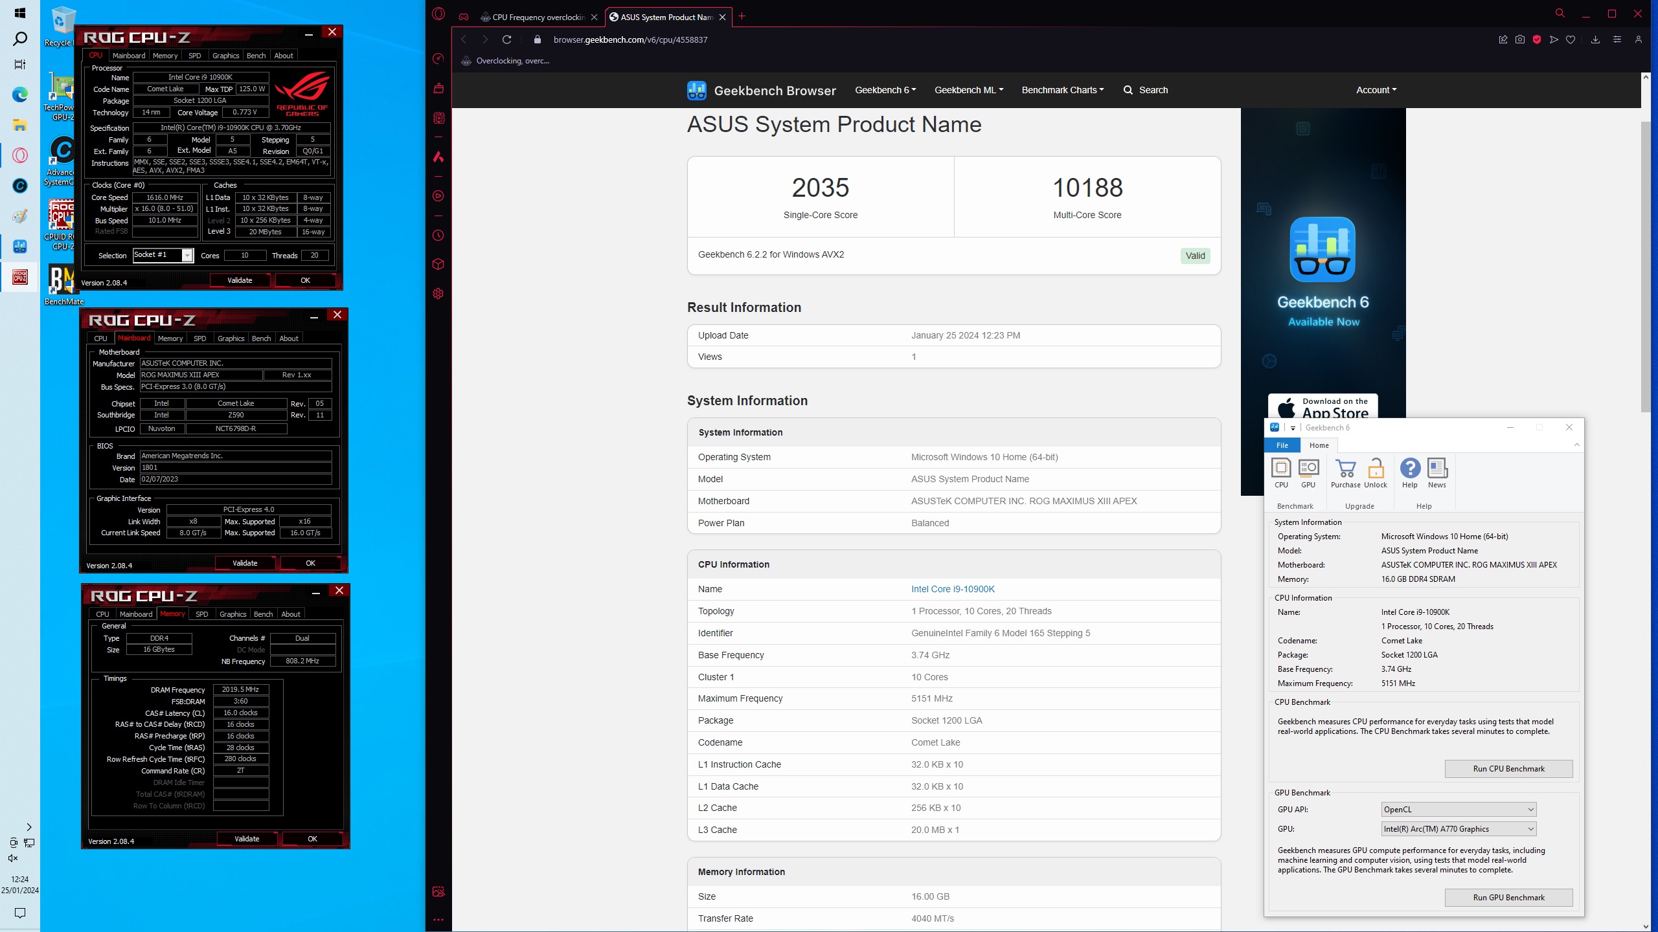
Task: Collapse the Geekbench 6 ribbon chevron
Action: click(x=1577, y=445)
